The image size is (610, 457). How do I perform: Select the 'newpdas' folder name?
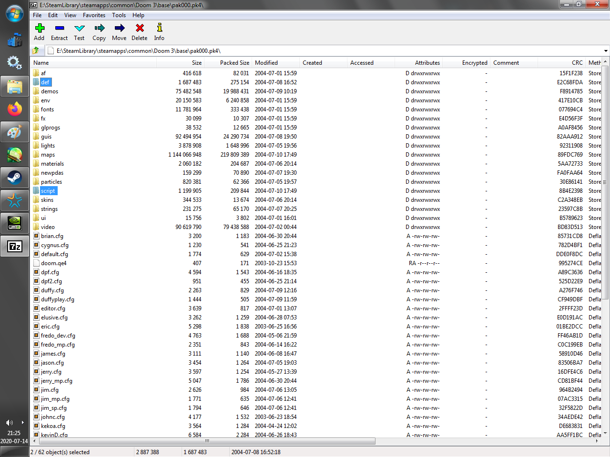(52, 172)
